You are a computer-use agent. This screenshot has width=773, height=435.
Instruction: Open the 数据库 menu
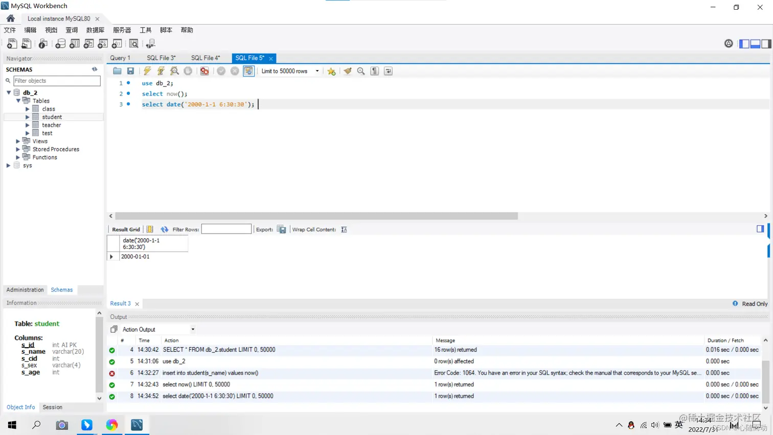click(x=95, y=30)
